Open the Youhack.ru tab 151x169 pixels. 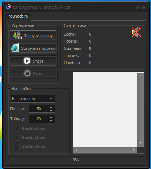[18, 16]
